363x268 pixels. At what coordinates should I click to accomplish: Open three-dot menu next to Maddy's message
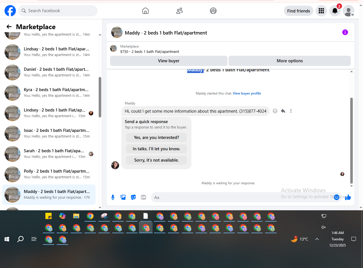[x=291, y=111]
